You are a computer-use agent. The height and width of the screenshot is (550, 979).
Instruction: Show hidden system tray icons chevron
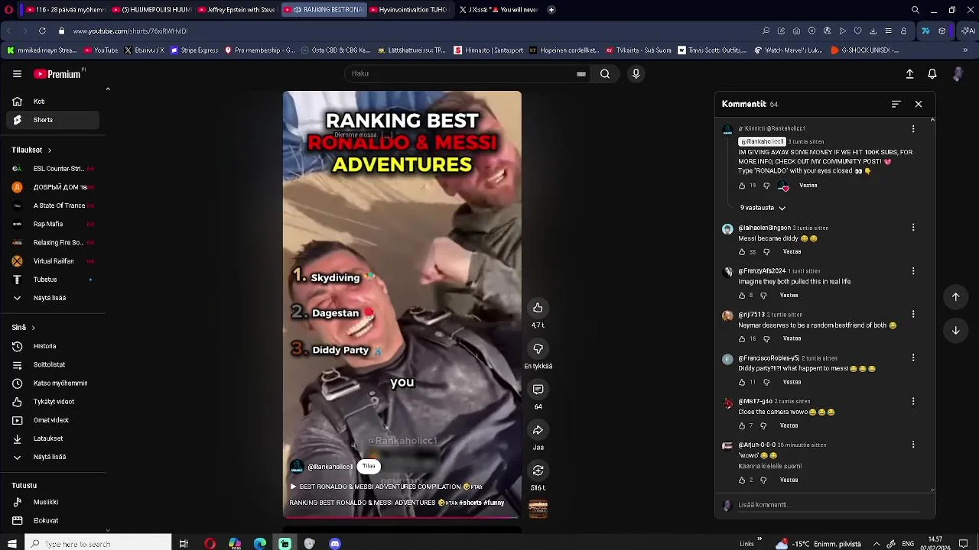point(877,544)
